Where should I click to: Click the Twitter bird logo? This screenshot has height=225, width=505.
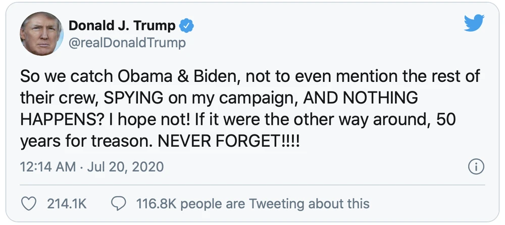tap(474, 23)
